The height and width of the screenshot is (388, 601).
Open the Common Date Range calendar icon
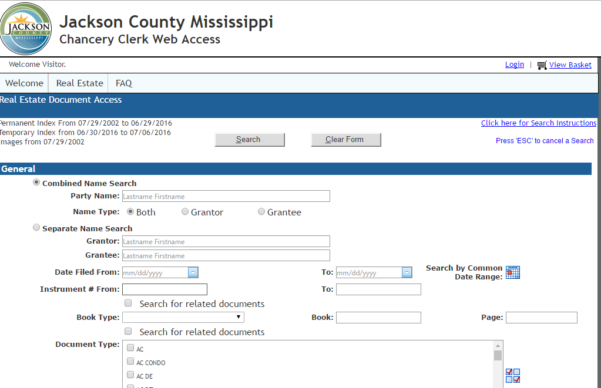pos(512,272)
